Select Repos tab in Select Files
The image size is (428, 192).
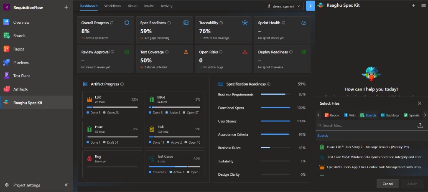click(331, 115)
